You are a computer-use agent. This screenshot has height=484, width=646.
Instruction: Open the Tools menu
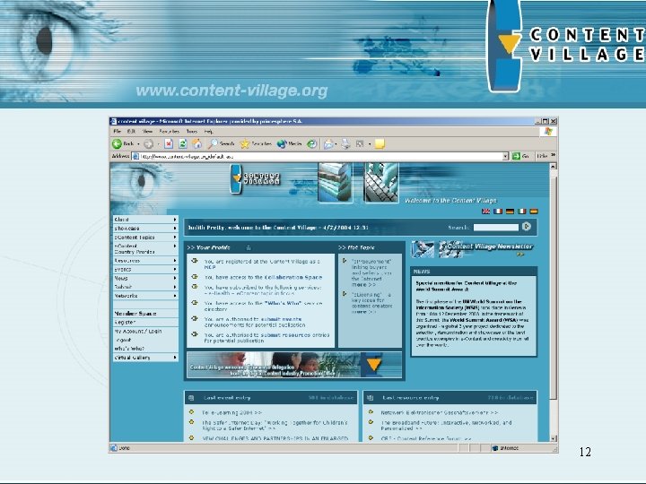pyautogui.click(x=192, y=131)
